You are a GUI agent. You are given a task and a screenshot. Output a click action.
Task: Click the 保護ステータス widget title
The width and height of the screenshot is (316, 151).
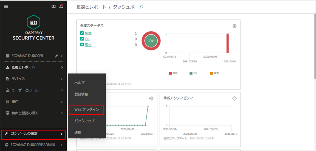92,26
